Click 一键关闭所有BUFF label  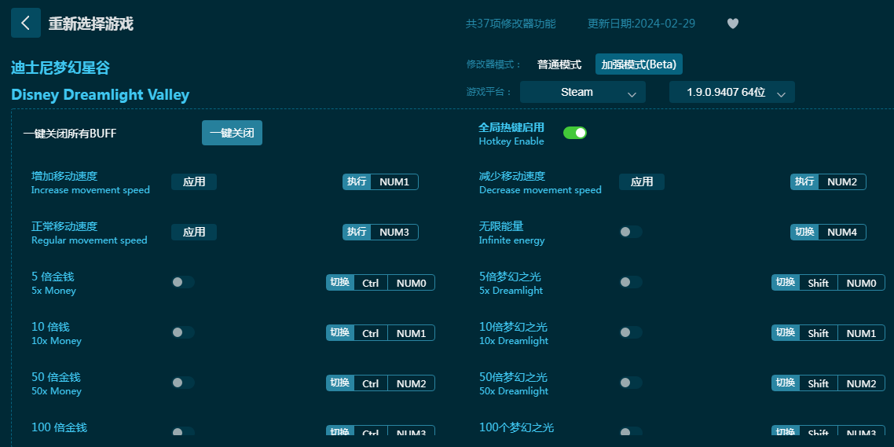point(70,134)
